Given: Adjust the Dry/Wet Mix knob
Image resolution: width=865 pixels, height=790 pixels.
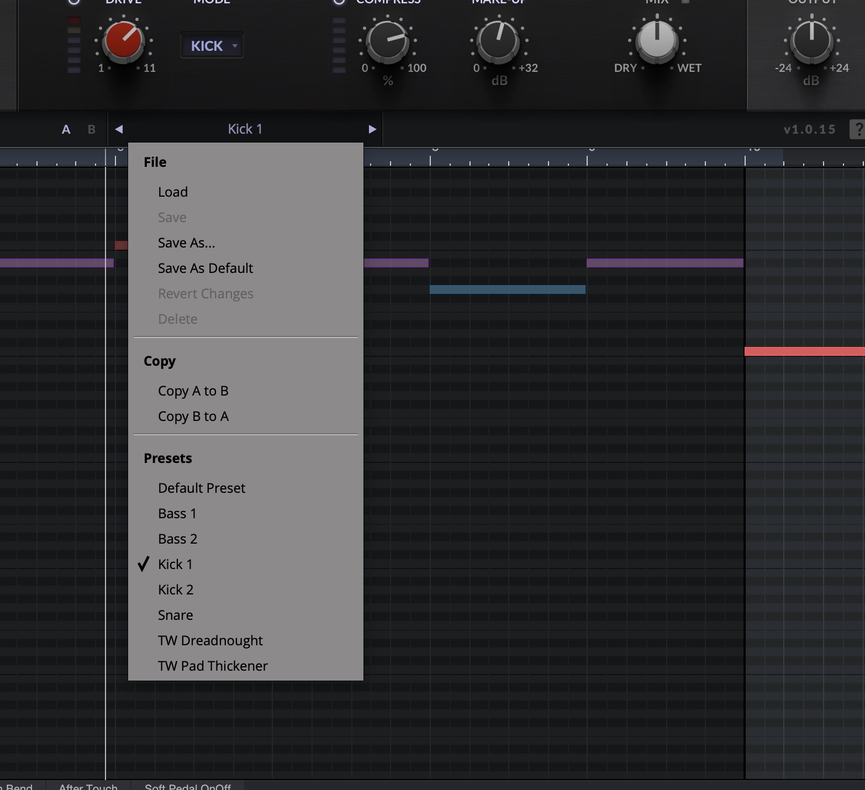Looking at the screenshot, I should click(657, 41).
